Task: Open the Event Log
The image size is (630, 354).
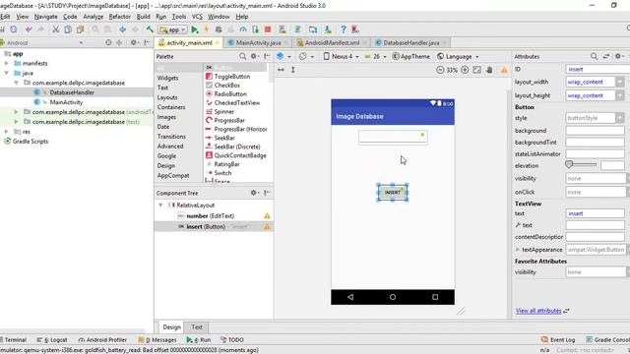Action: pyautogui.click(x=558, y=339)
